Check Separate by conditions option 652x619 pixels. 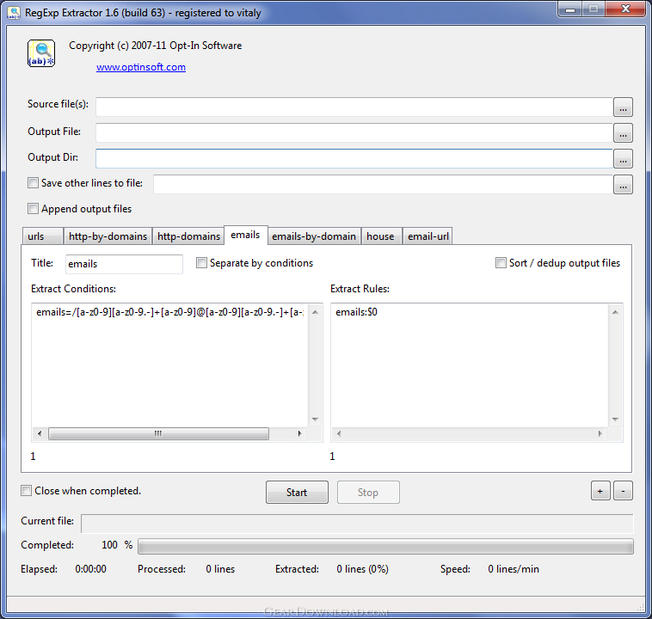[202, 263]
